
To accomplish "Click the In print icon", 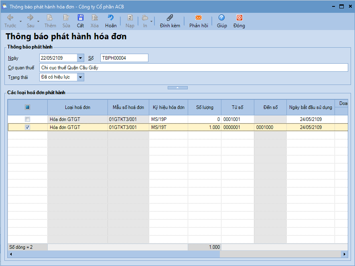I will (145, 18).
